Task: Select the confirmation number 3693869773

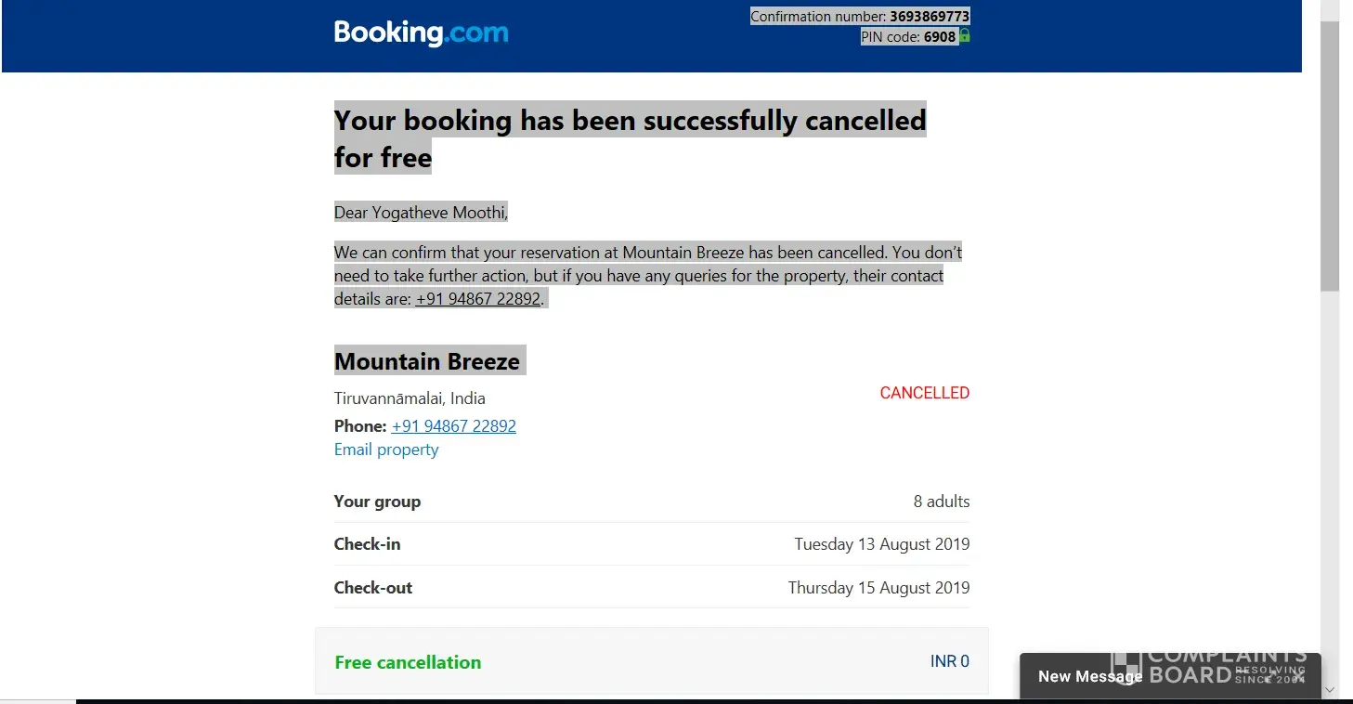Action: tap(929, 16)
